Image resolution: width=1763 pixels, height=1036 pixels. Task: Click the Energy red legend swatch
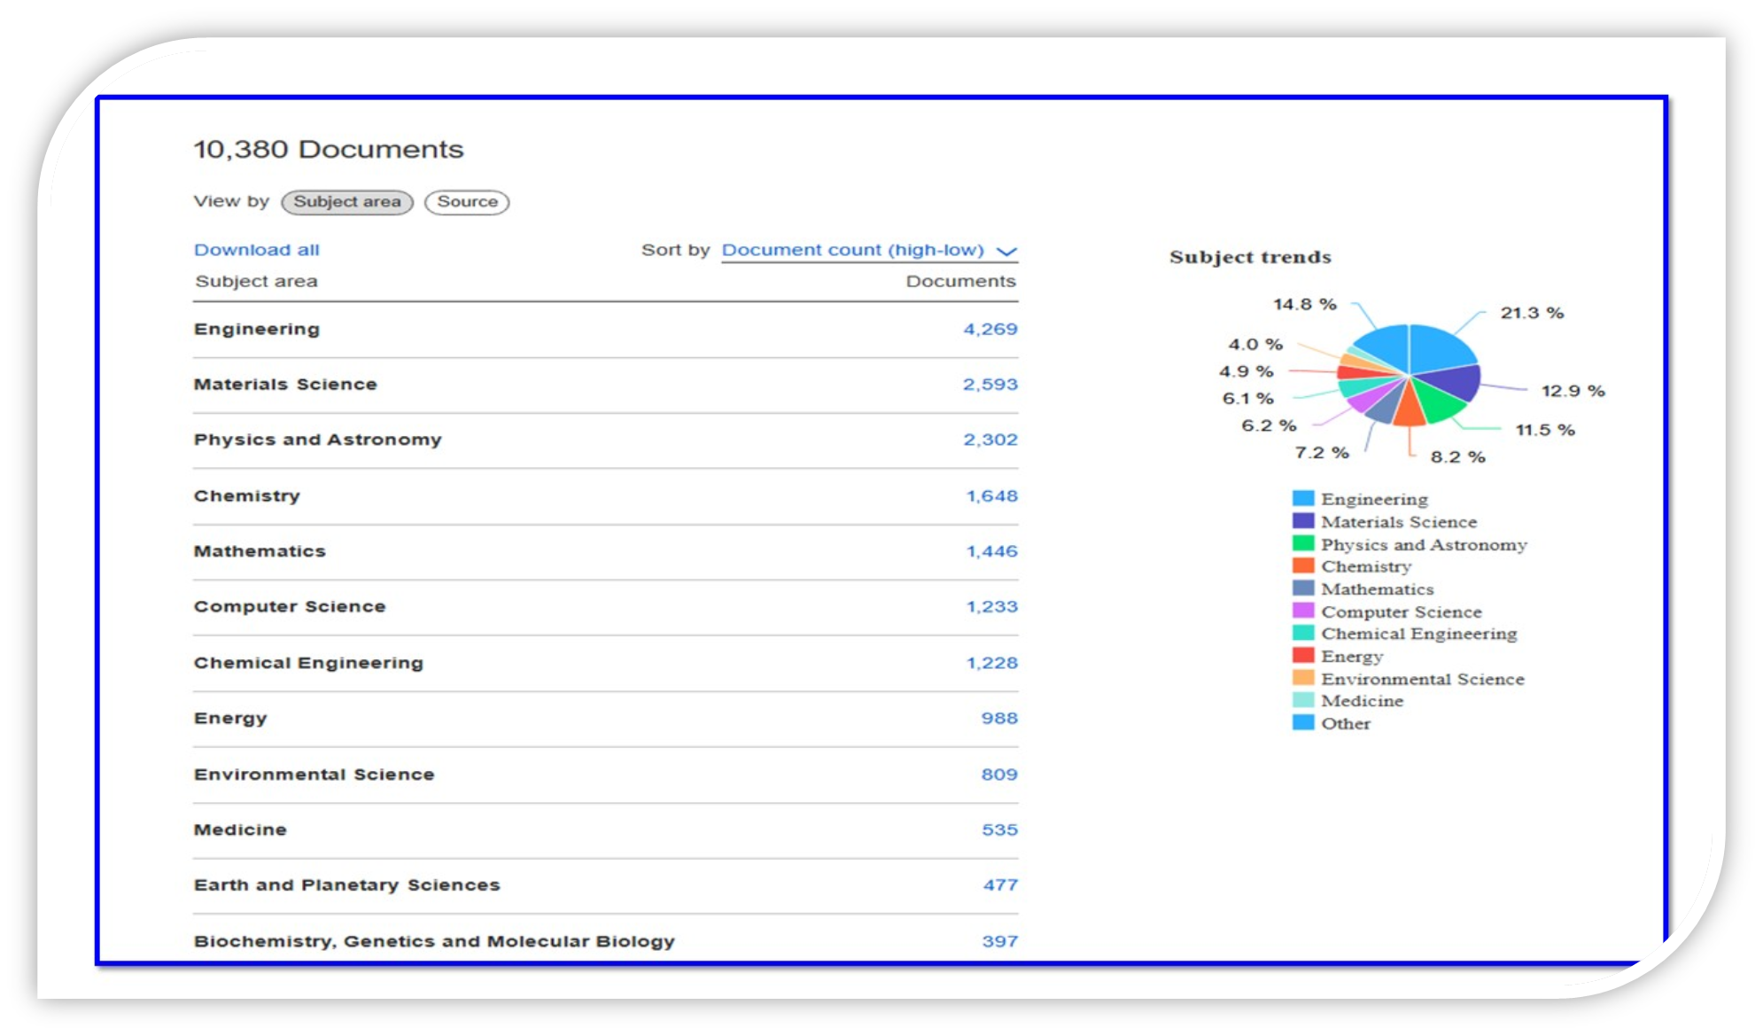tap(1302, 656)
